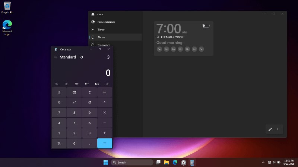Toggle Saturday on the Good morning alarm
The image size is (298, 167).
click(201, 49)
